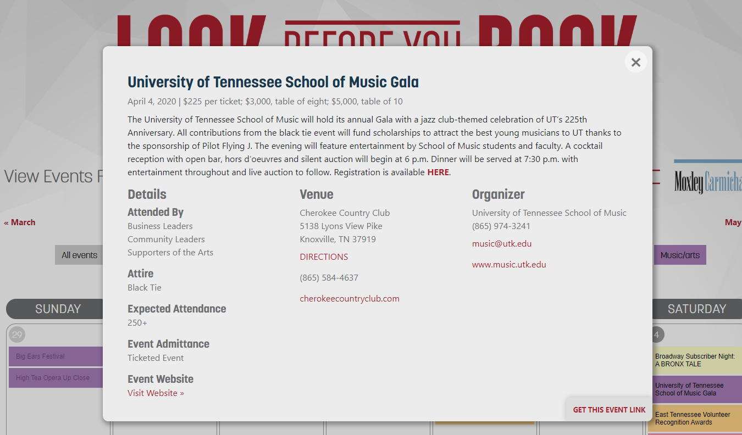The image size is (742, 435).
Task: Open the Big Ears Festival event
Action: coord(56,356)
